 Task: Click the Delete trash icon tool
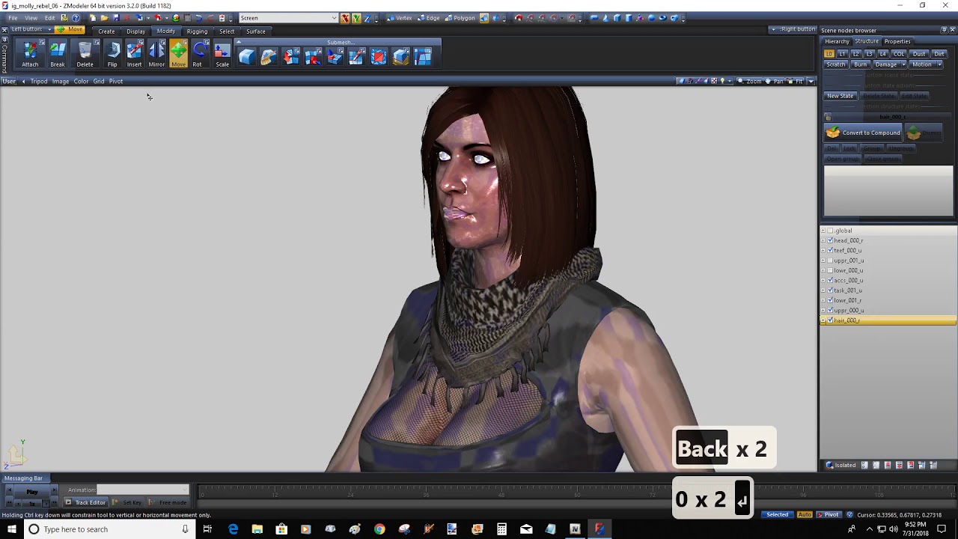[x=85, y=55]
